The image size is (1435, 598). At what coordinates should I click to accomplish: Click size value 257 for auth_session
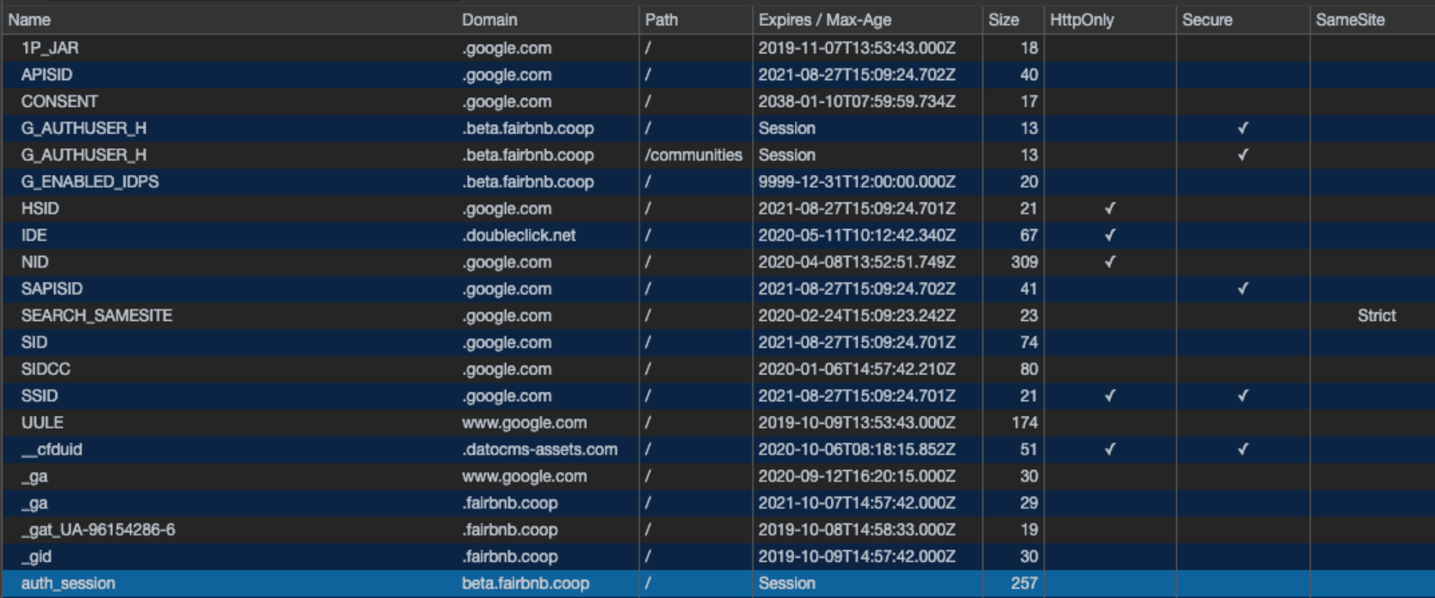[x=1024, y=583]
